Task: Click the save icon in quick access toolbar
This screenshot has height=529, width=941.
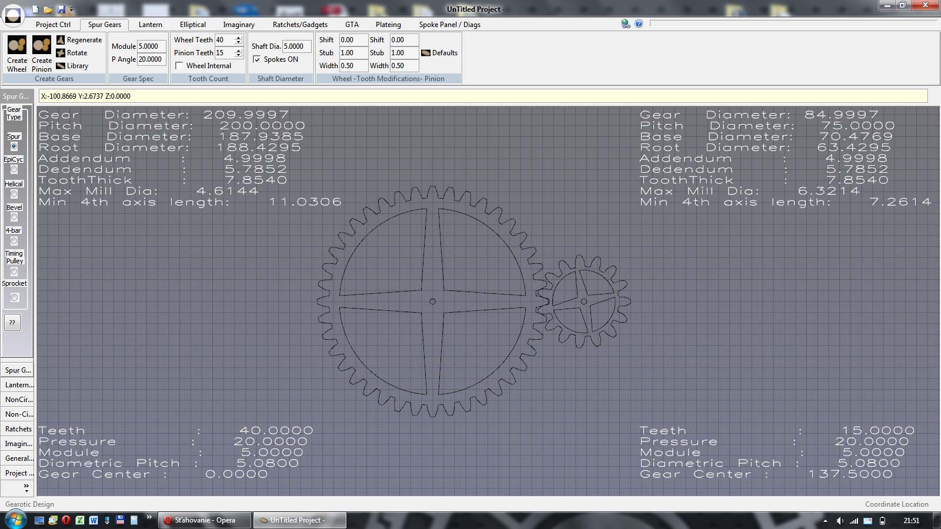Action: click(61, 9)
